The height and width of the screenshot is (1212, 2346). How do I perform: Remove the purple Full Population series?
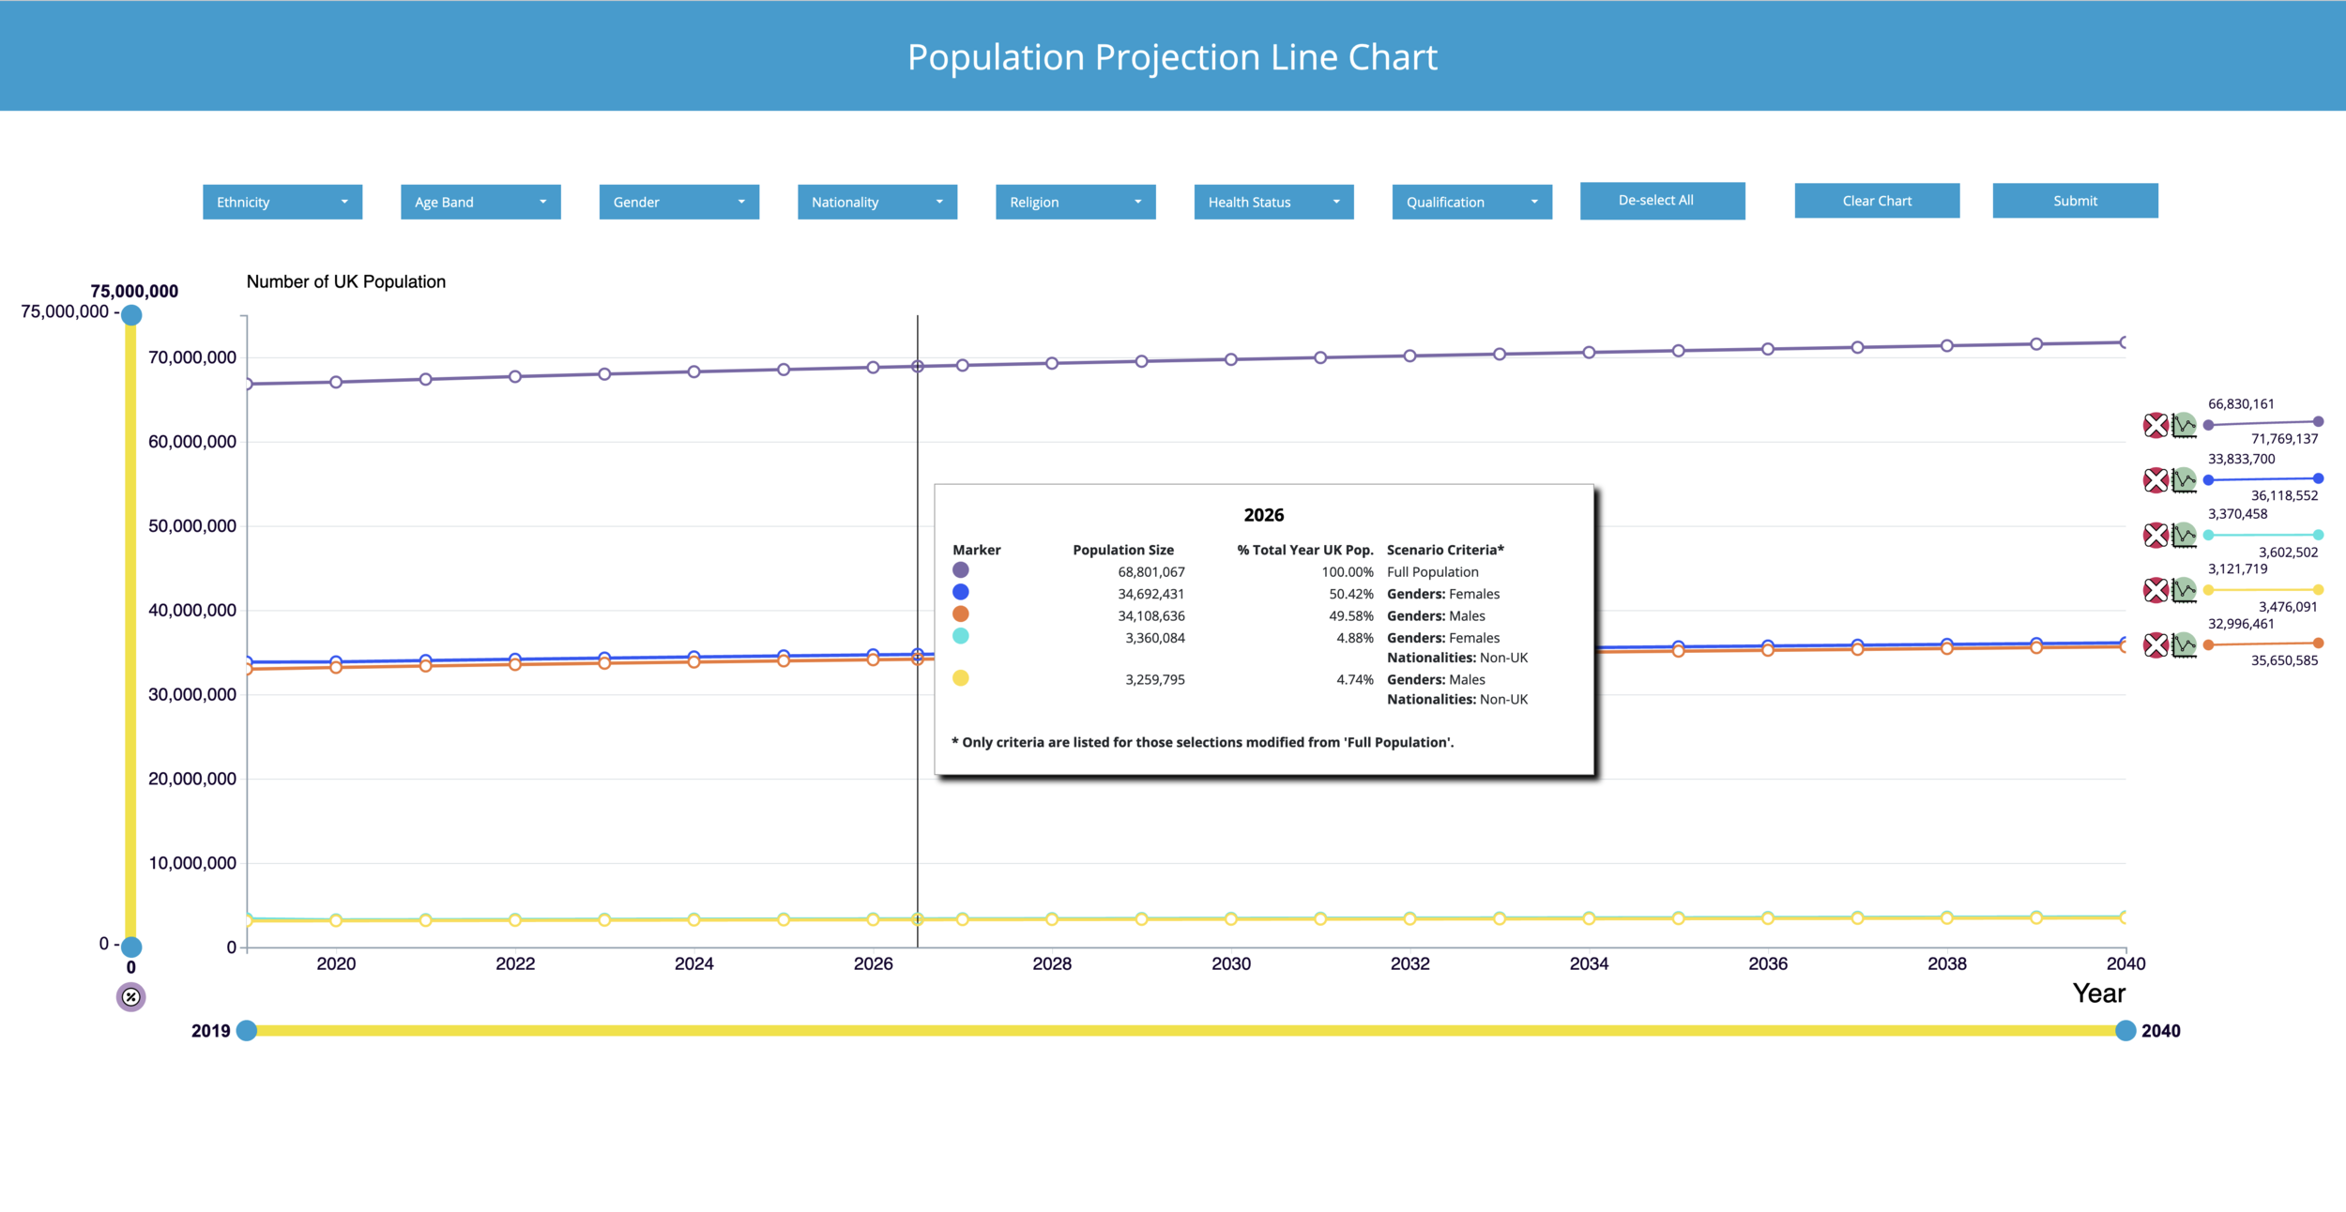[x=2156, y=425]
